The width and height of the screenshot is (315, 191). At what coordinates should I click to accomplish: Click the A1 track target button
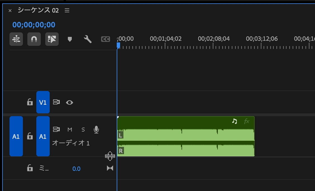tap(43, 136)
